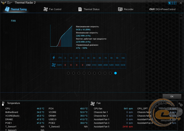Click the CPU fan 641 rpm reading
The image size is (184, 131).
(x=128, y=109)
